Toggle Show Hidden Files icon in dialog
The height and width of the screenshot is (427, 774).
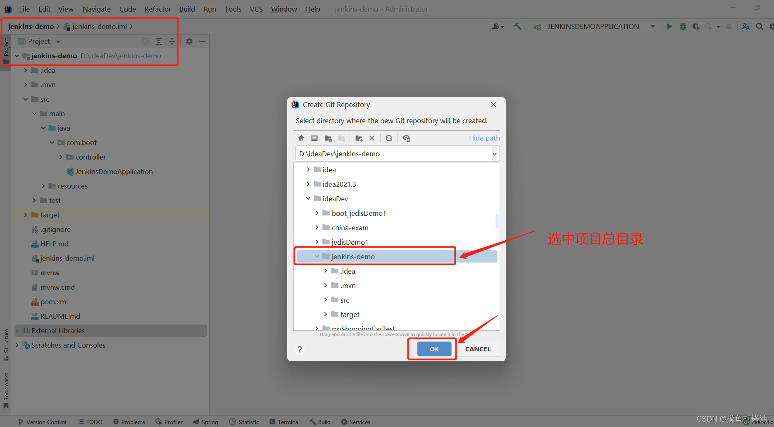407,138
